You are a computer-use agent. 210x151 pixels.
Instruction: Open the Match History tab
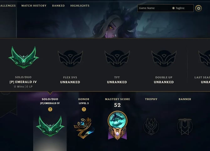34,6
